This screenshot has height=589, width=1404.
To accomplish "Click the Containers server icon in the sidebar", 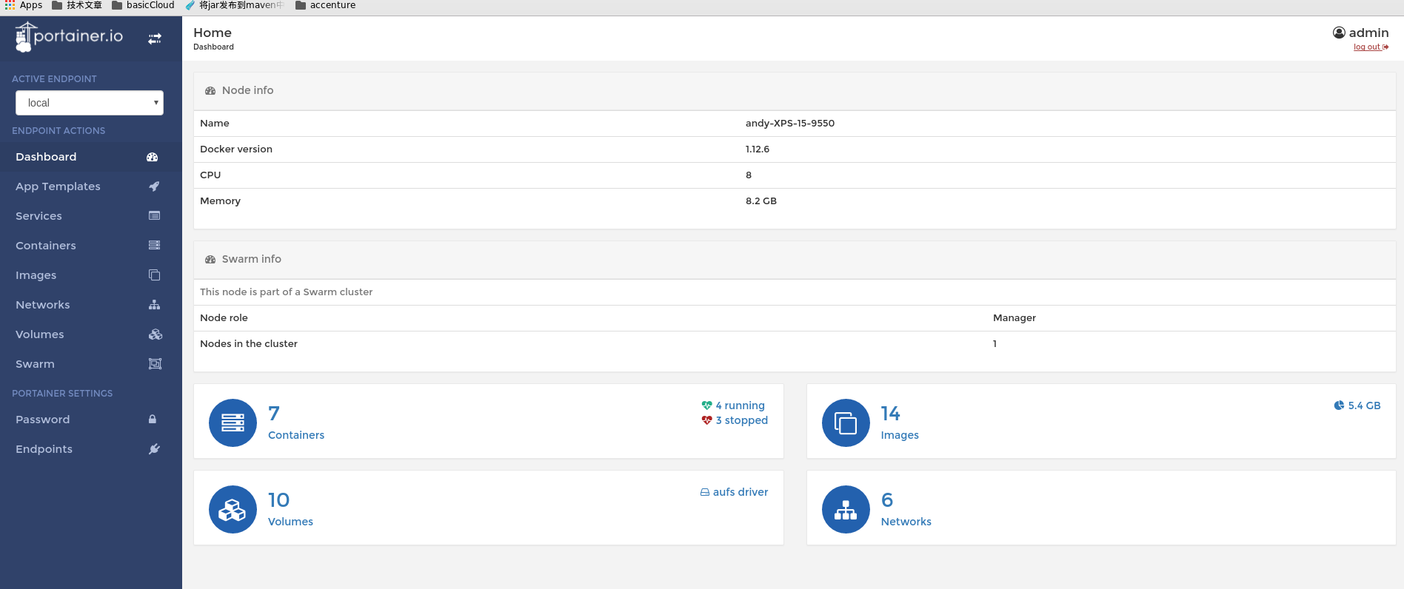I will (x=154, y=246).
